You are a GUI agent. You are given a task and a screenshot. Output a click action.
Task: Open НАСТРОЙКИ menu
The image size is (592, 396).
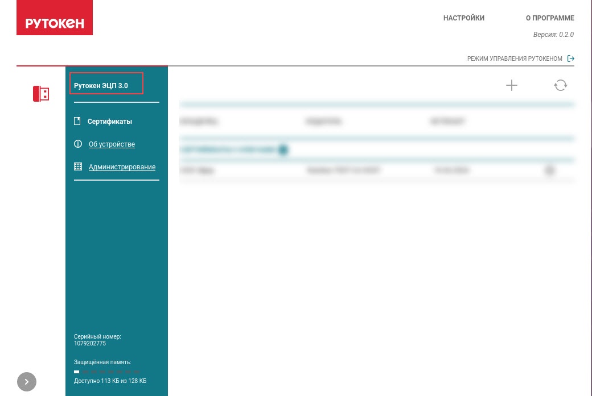point(463,18)
